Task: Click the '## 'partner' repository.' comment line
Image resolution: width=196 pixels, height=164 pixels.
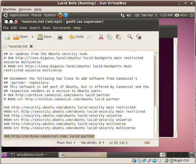Action: click(27, 83)
